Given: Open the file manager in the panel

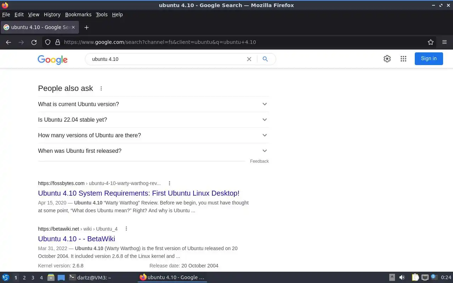Looking at the screenshot, I should [x=51, y=277].
